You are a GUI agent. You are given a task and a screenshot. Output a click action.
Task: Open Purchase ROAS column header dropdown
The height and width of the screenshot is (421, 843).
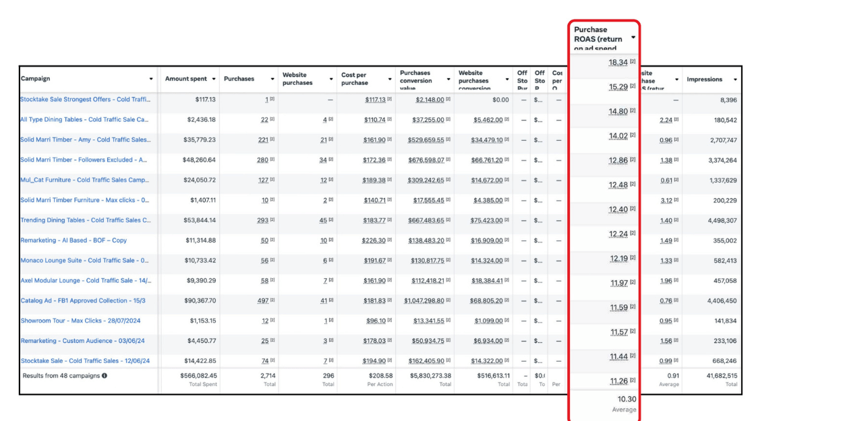click(x=633, y=38)
